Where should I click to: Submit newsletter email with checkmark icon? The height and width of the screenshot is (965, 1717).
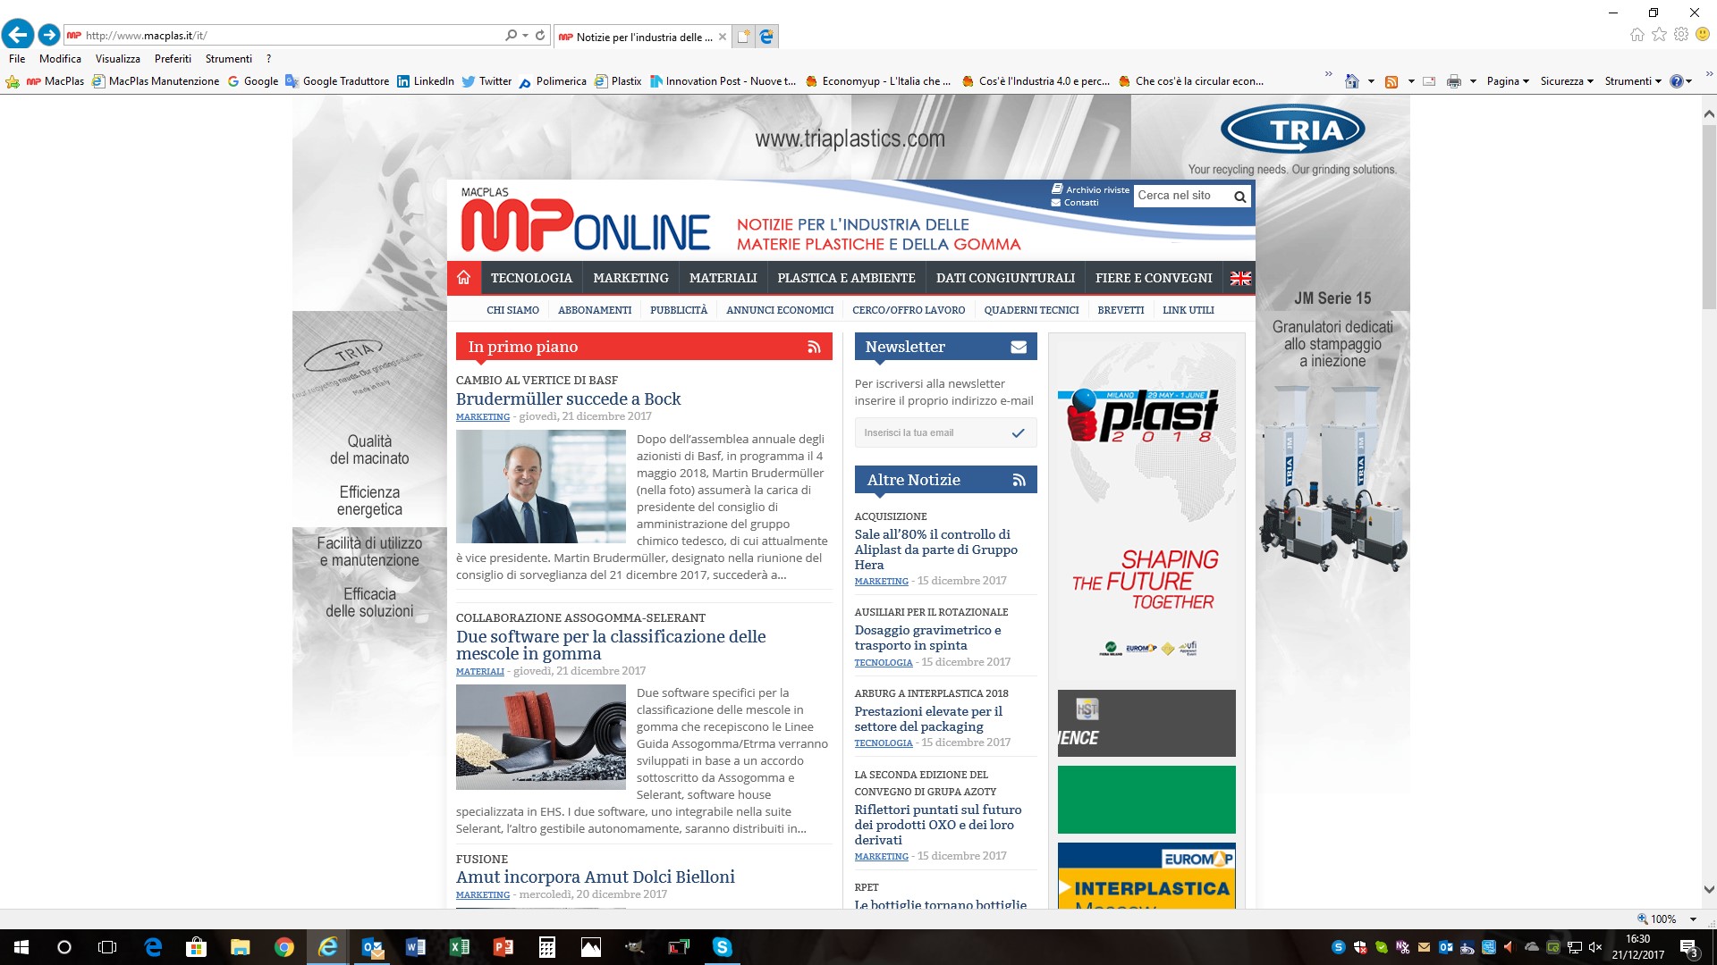[x=1018, y=433]
